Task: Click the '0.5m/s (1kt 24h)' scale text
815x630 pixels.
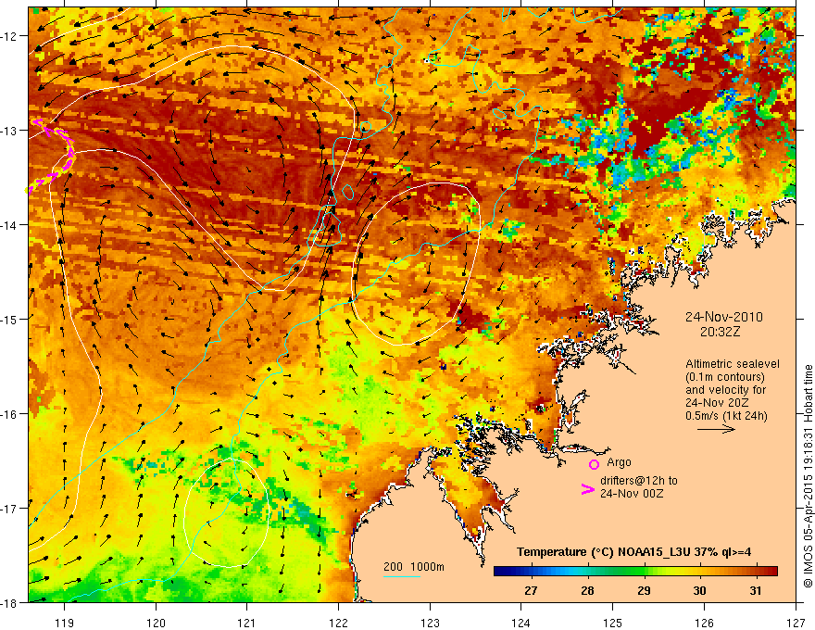Action: (x=727, y=415)
